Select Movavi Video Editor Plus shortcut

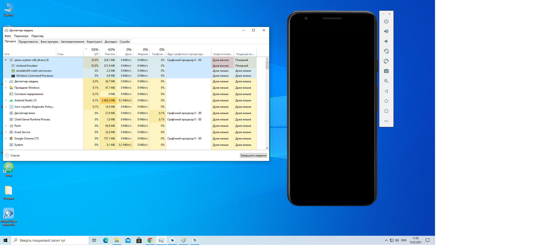pyautogui.click(x=9, y=217)
